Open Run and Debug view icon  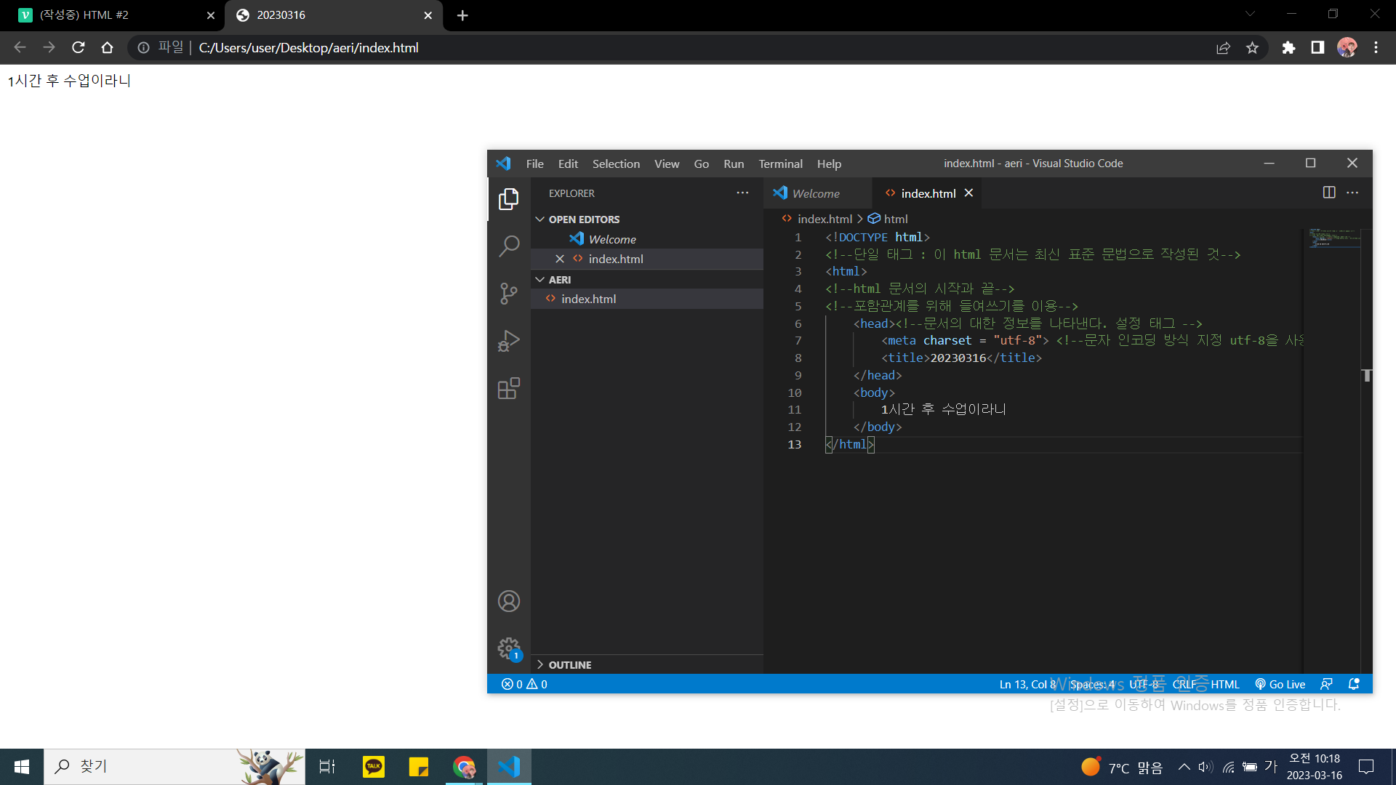(x=509, y=341)
